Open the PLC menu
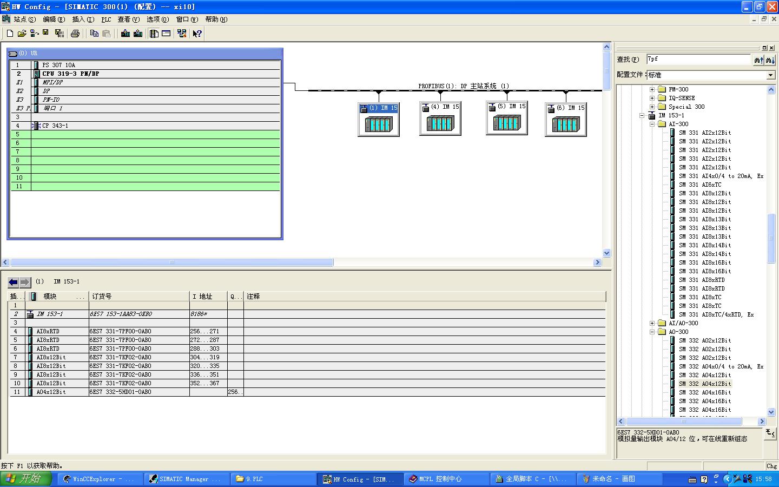Image resolution: width=779 pixels, height=487 pixels. tap(106, 19)
